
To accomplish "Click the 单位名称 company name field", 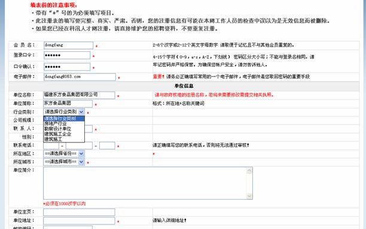I will 79,95.
